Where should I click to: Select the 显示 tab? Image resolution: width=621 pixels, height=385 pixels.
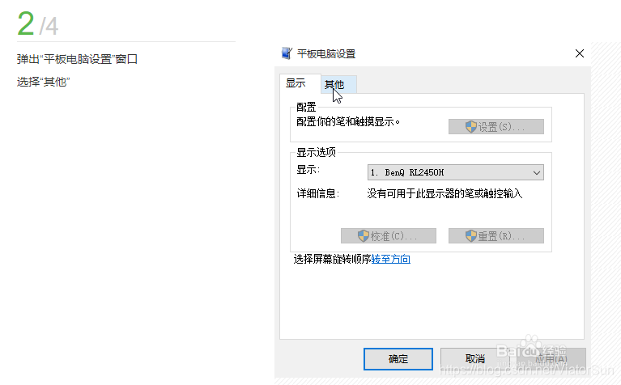pos(300,83)
